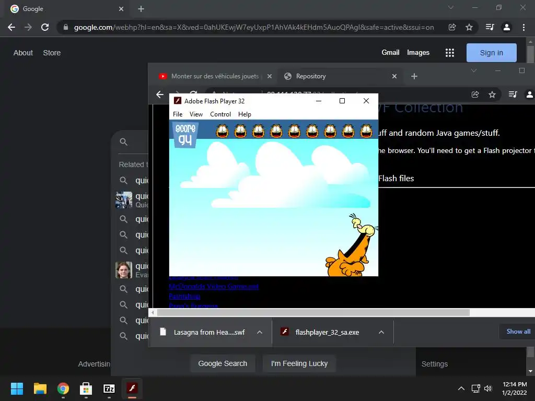Open the View menu in Flash Player

pos(196,114)
